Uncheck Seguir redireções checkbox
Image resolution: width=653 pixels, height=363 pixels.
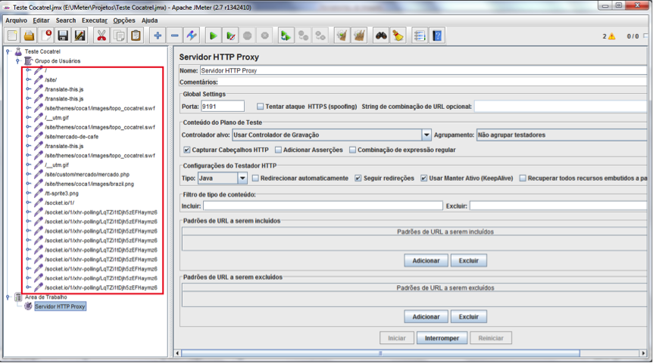point(358,178)
